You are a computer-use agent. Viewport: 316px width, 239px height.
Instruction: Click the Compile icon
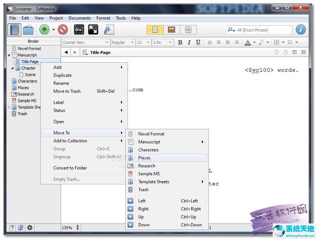point(109,29)
